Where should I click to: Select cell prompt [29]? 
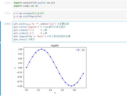coord(8,24)
